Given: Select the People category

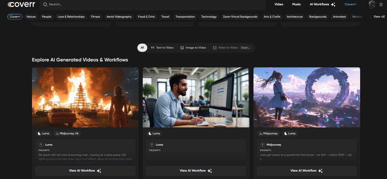Looking at the screenshot, I should pos(46,17).
